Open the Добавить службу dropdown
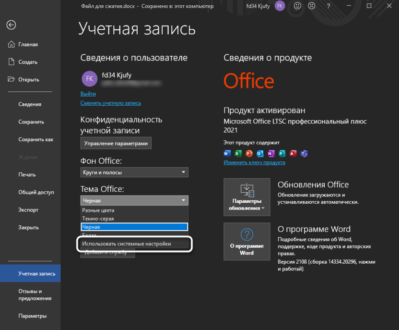 coord(107,251)
